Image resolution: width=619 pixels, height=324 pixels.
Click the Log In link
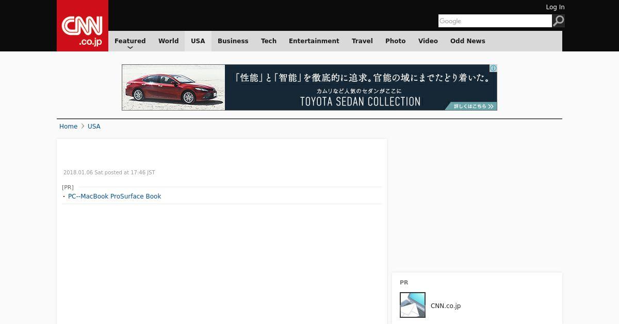(555, 7)
